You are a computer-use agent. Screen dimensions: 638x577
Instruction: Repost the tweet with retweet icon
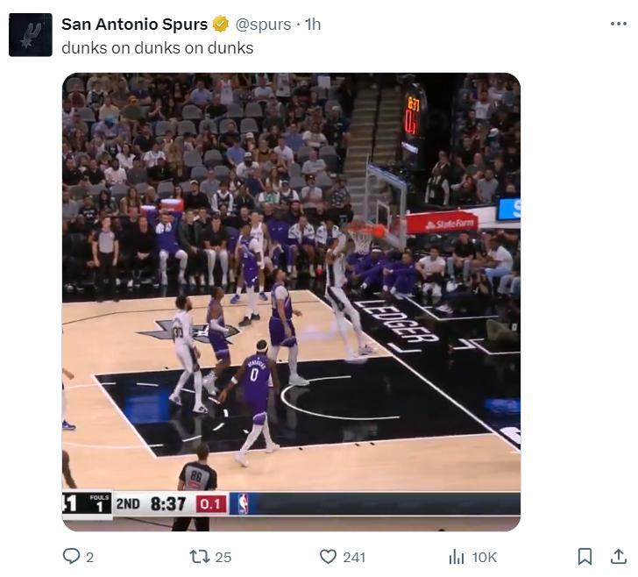tap(199, 556)
